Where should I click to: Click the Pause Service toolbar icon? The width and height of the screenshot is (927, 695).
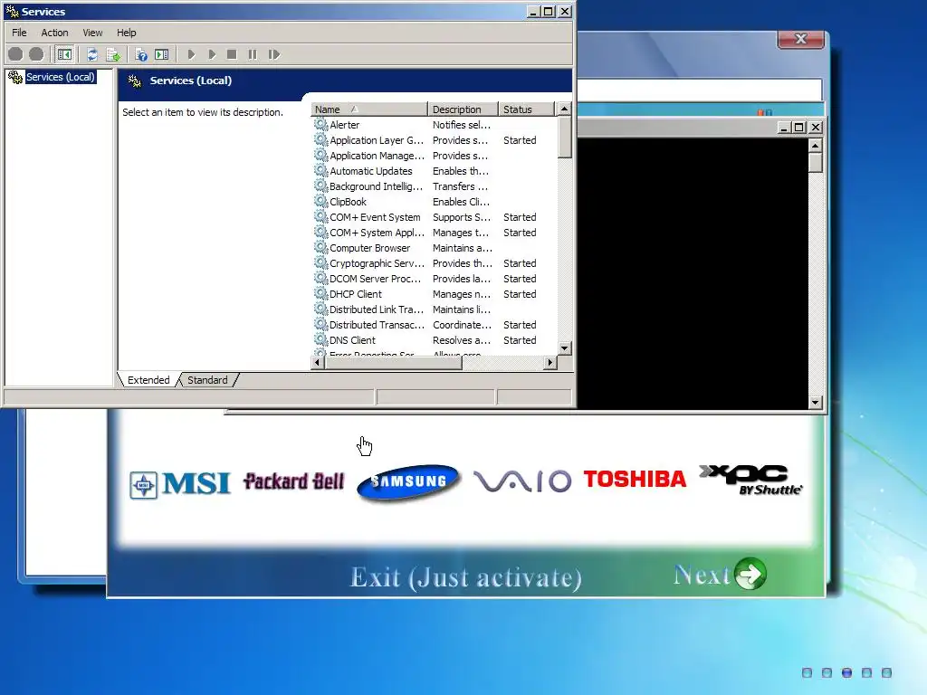pyautogui.click(x=253, y=54)
